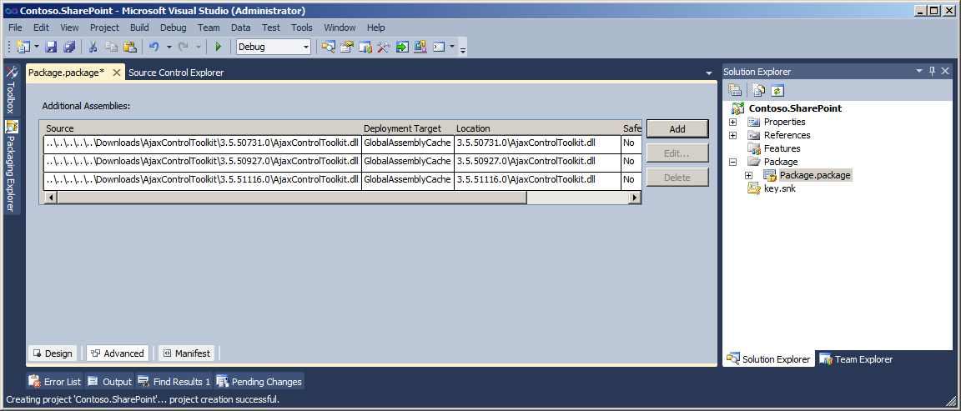The image size is (961, 411).
Task: Click the Copy toolbar icon
Action: (112, 47)
